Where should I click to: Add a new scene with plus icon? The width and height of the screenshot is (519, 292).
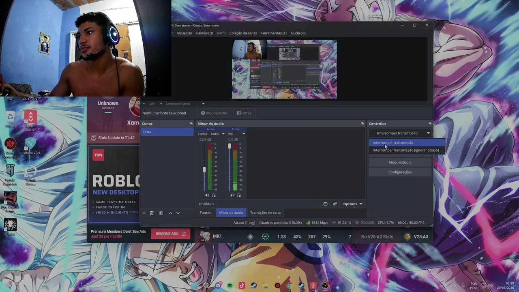(x=144, y=213)
